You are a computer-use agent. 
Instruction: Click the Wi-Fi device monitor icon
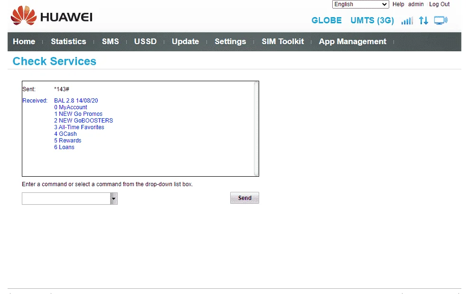point(441,20)
